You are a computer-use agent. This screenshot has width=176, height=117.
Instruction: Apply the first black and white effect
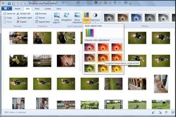109,18
